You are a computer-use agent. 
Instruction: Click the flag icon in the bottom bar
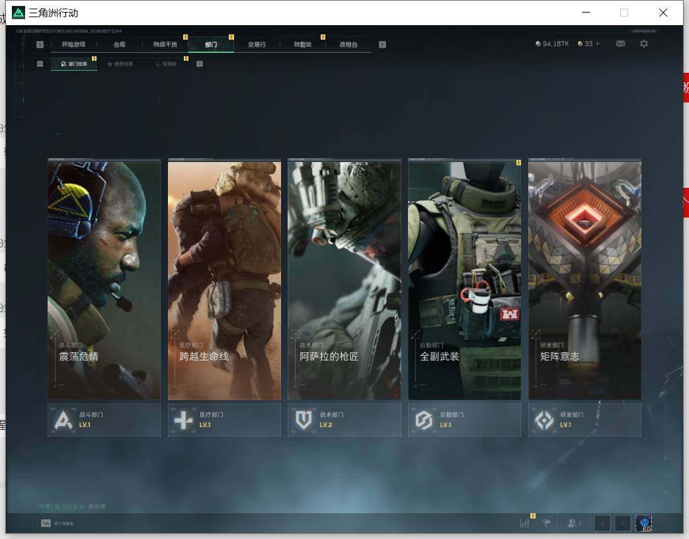coord(547,523)
